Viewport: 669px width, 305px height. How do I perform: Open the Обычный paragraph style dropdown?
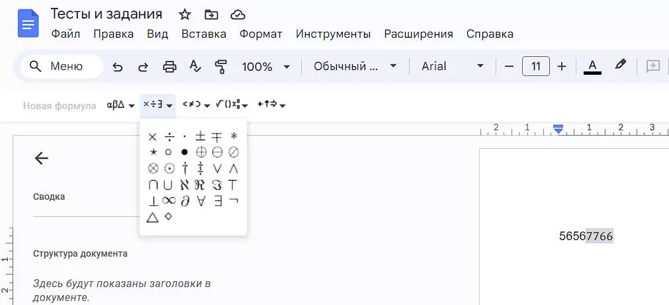coord(355,67)
